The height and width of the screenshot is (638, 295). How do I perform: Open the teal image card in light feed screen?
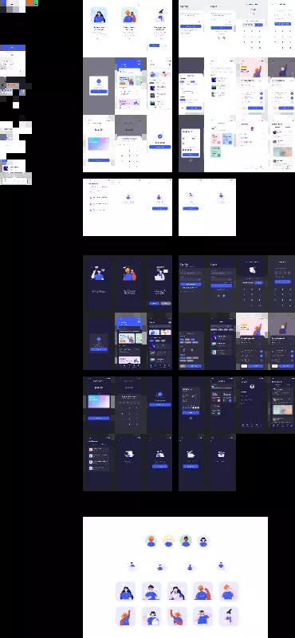[x=282, y=152]
